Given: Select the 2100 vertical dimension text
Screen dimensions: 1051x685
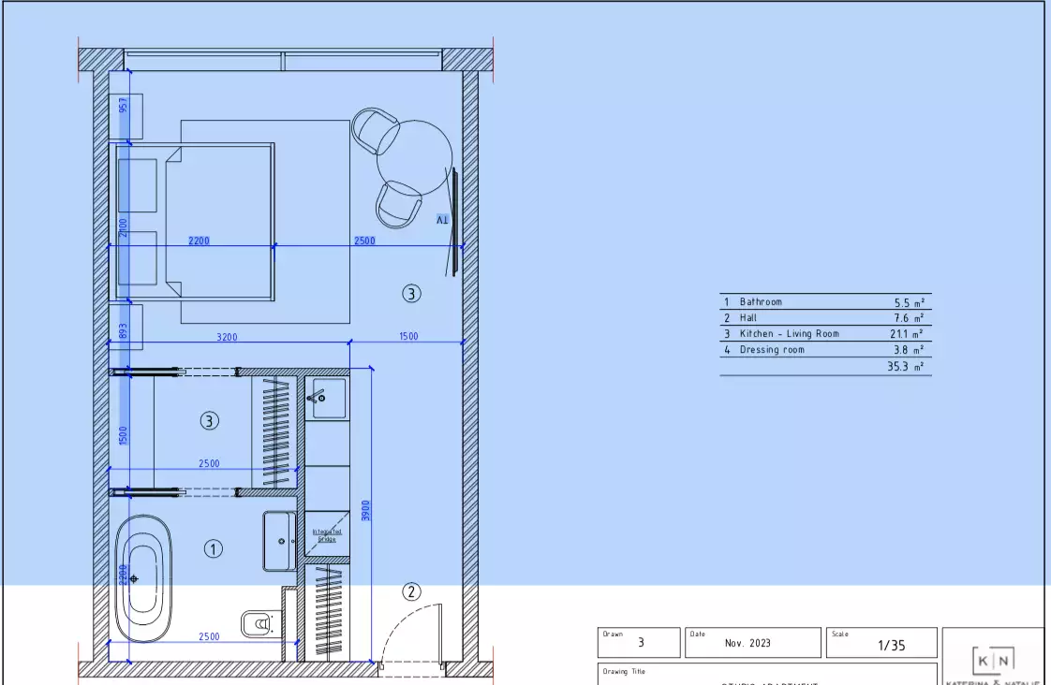Looking at the screenshot, I should [x=123, y=227].
